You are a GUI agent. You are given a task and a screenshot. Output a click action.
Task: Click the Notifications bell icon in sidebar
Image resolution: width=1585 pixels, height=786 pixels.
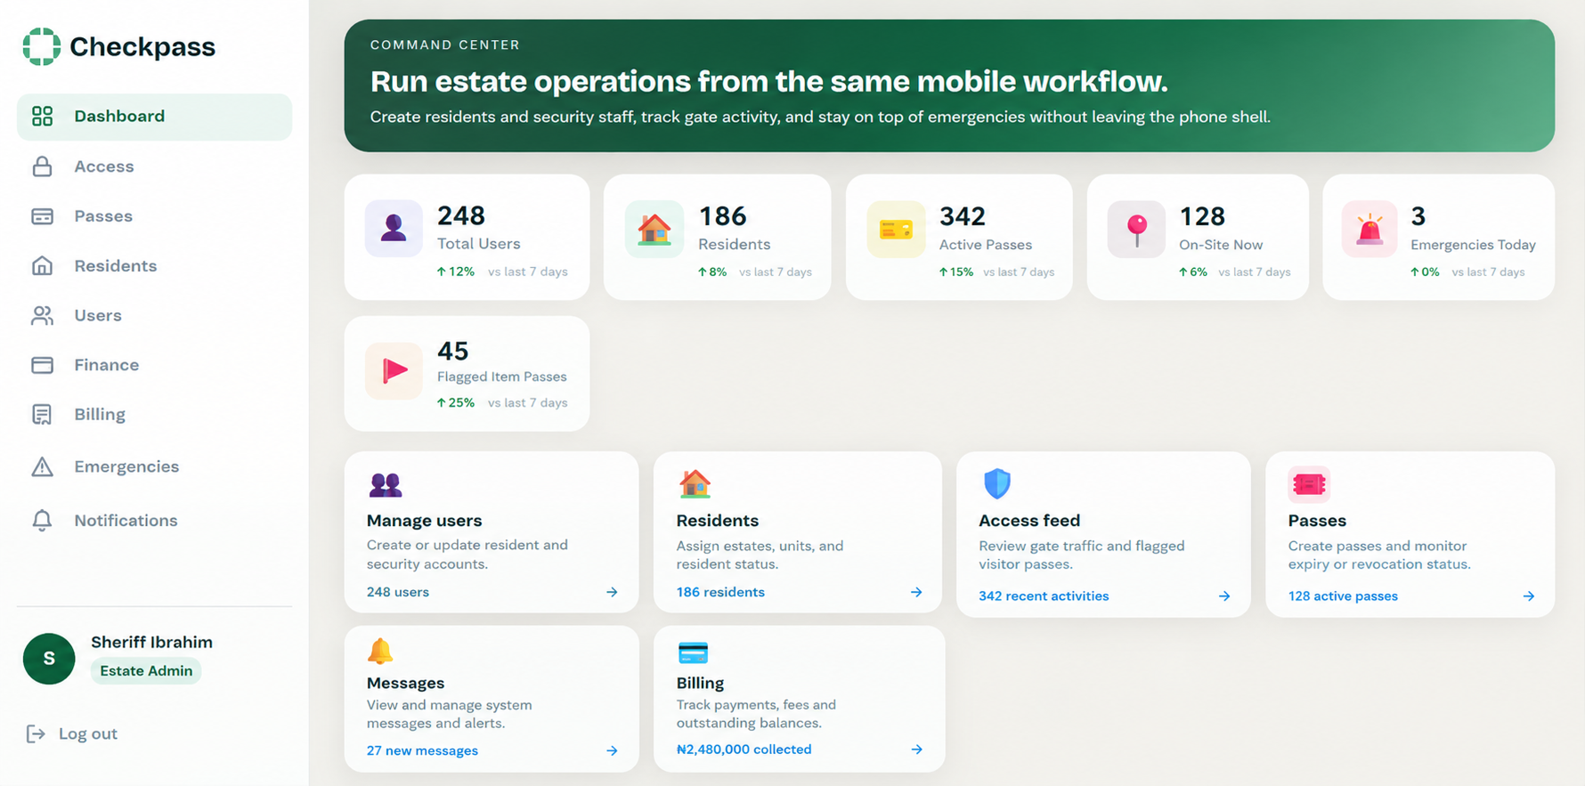pos(42,521)
